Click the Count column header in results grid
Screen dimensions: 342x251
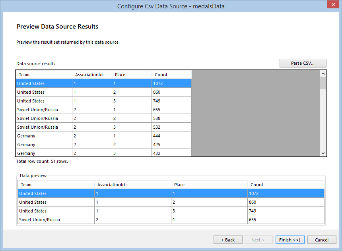[170, 75]
